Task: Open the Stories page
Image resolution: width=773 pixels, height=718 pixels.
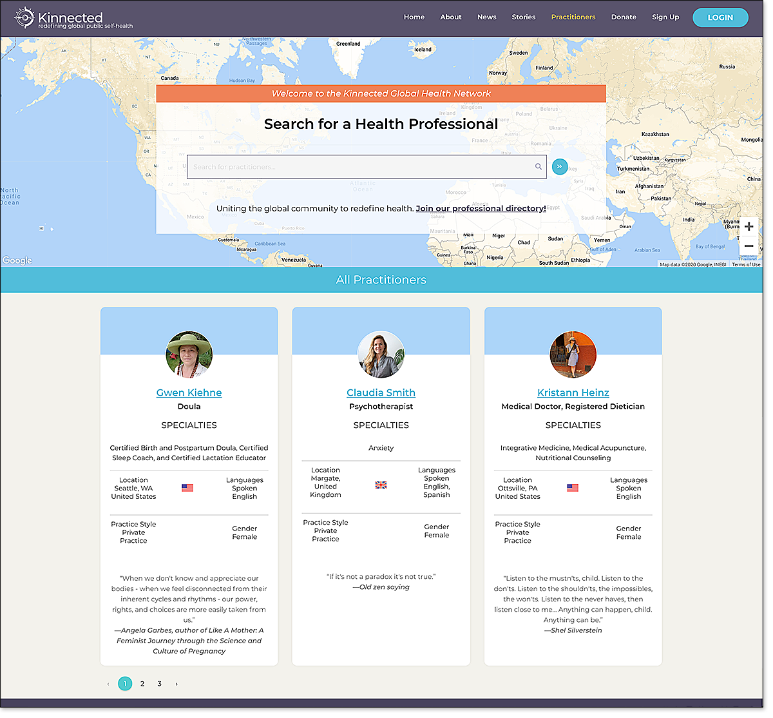Action: click(x=524, y=17)
